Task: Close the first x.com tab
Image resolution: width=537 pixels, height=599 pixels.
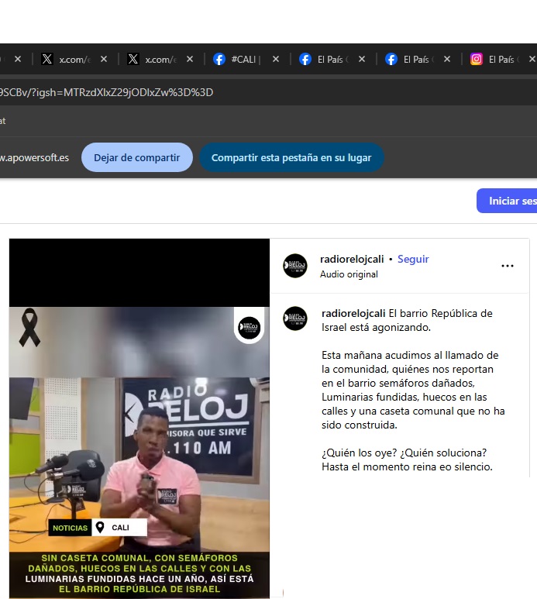Action: click(x=104, y=59)
